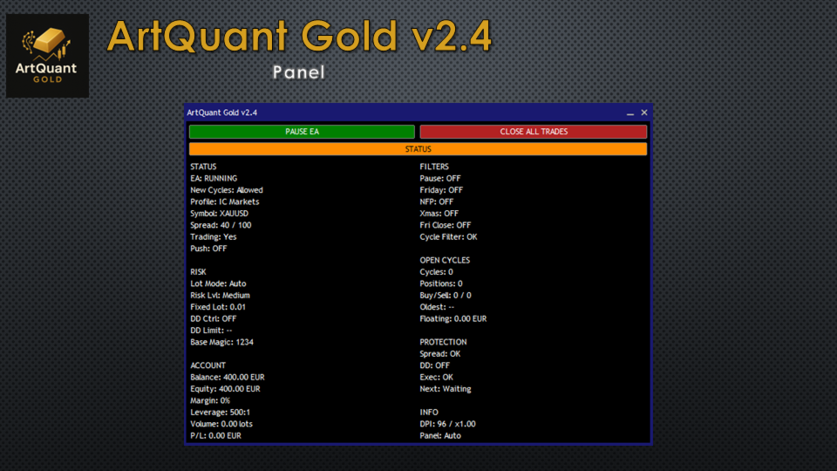Click 'Risk Lvl: Medium' entry
This screenshot has width=837, height=471.
220,296
